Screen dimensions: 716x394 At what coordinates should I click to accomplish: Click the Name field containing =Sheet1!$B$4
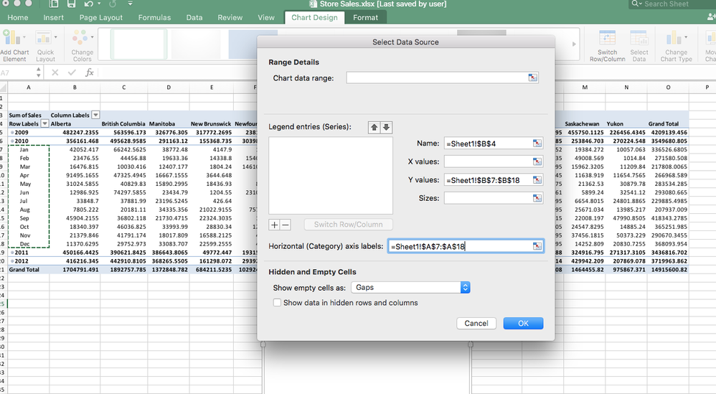[x=493, y=144]
